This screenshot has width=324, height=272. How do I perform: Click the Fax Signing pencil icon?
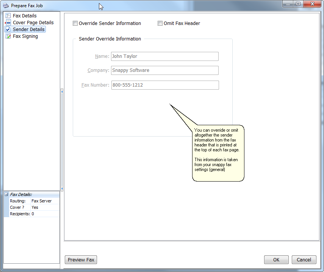[x=8, y=36]
